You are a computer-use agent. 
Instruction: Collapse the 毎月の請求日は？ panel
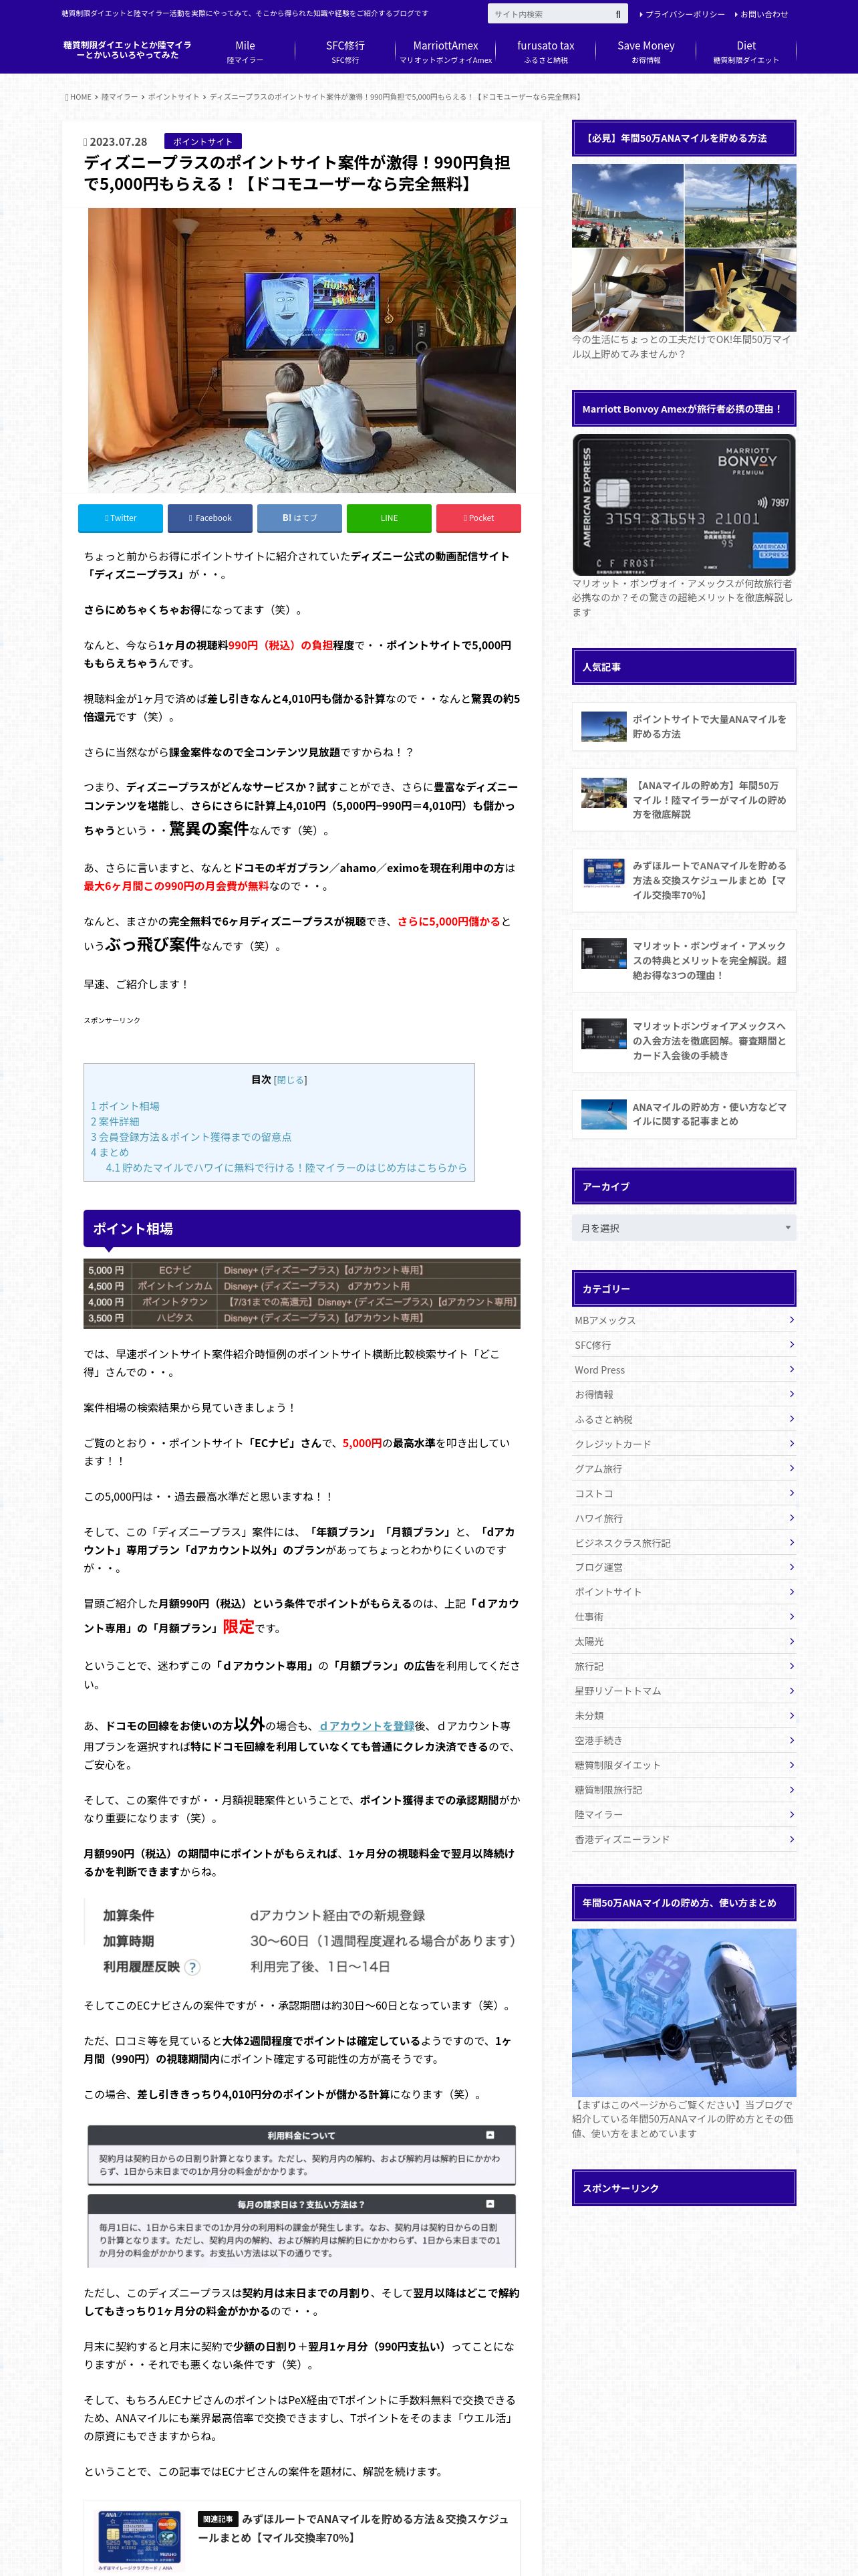point(489,2203)
